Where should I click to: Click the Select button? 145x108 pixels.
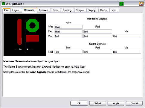click(x=98, y=103)
